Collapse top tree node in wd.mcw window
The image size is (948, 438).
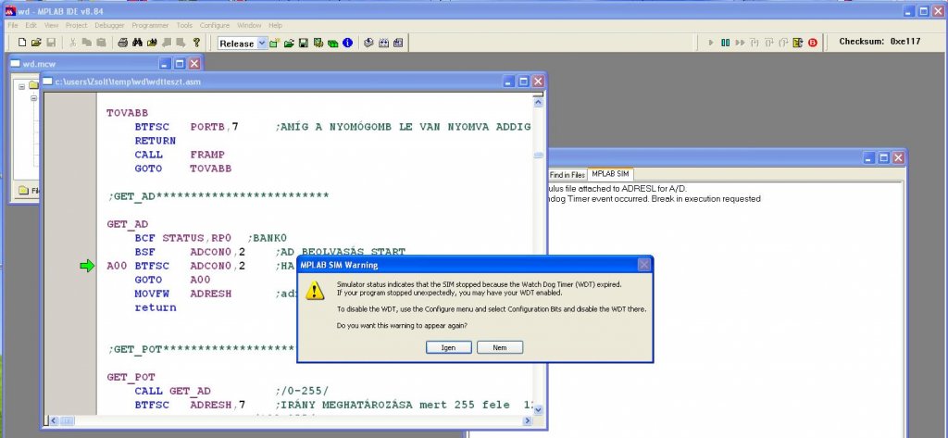coord(22,86)
